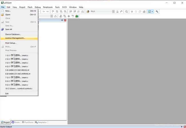Click the manage run-time environment icon
This screenshot has height=128, width=186.
(x=69, y=16)
